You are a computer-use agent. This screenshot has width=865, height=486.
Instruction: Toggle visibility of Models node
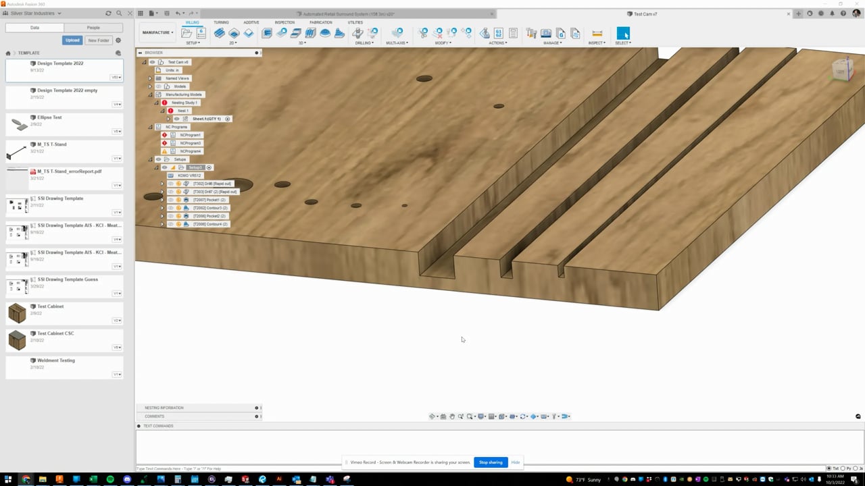click(x=159, y=86)
